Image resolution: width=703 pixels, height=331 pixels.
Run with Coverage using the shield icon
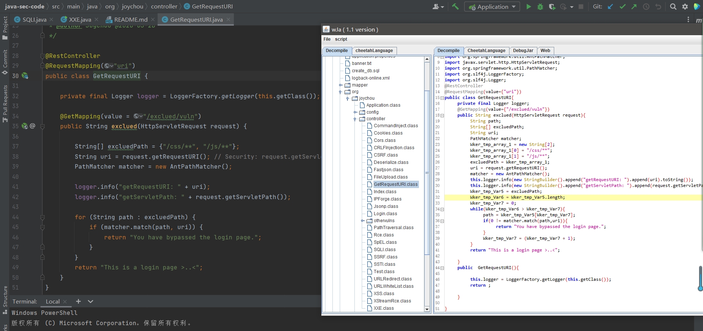pyautogui.click(x=552, y=7)
